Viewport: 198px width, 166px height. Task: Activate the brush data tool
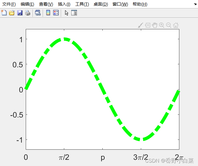pyautogui.click(x=141, y=25)
